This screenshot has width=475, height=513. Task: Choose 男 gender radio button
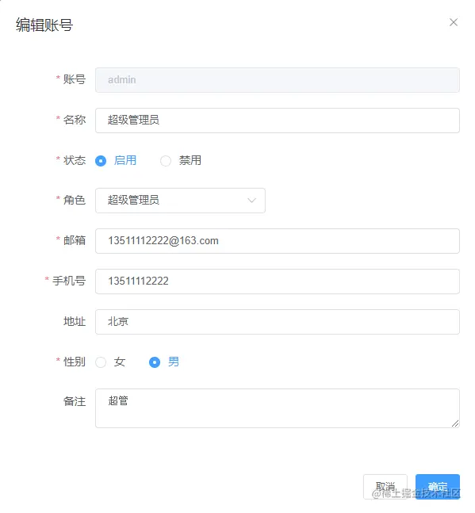pos(155,362)
